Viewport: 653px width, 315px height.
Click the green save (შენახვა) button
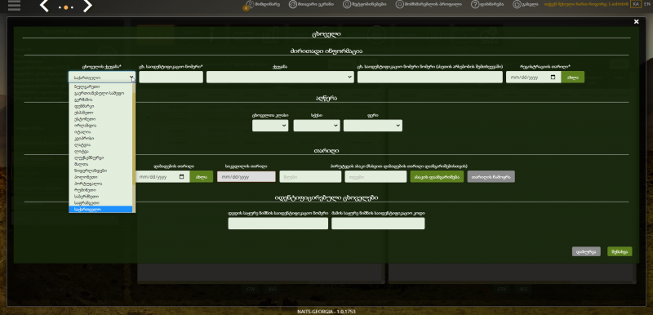tap(620, 251)
